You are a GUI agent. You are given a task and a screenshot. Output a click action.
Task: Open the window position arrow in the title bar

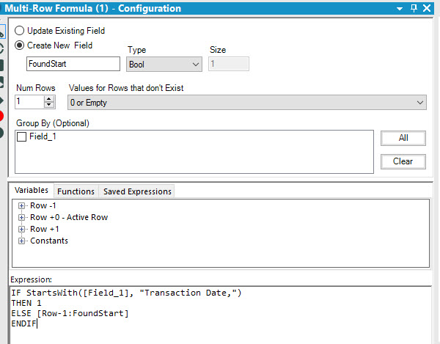(399, 8)
